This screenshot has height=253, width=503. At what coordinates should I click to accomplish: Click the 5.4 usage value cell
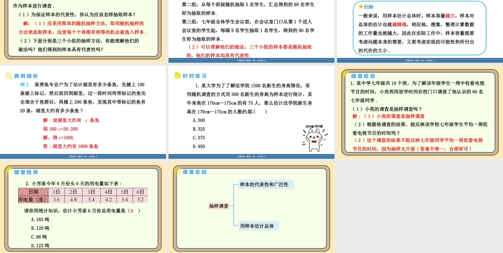(91, 200)
